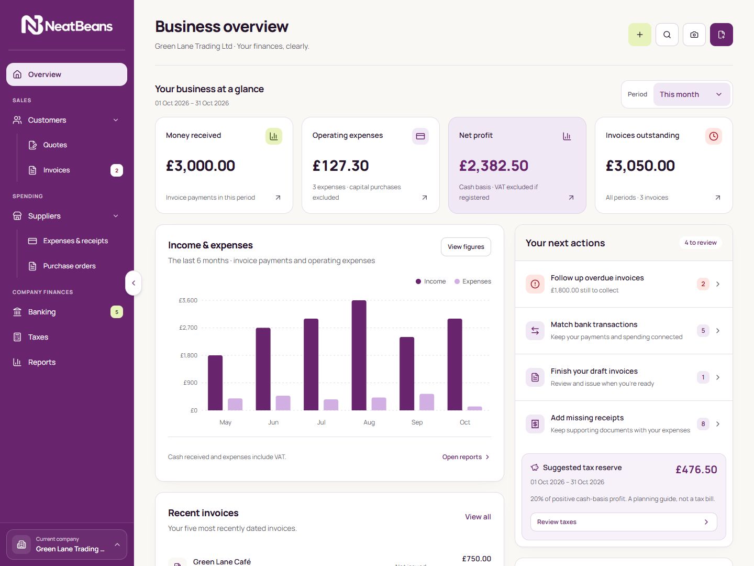Open Match bank transactions chevron
The image size is (754, 566).
click(x=718, y=331)
